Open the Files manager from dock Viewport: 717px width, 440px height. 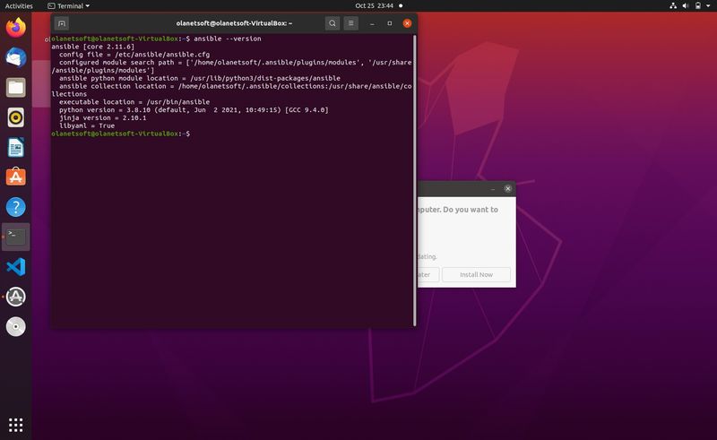(x=15, y=87)
